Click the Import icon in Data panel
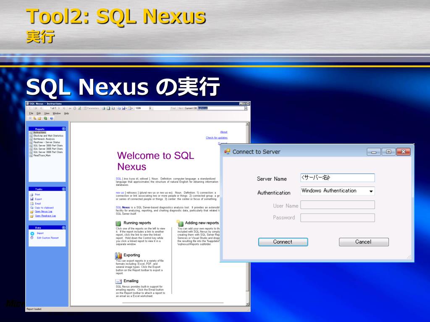The image size is (430, 322). 32,234
